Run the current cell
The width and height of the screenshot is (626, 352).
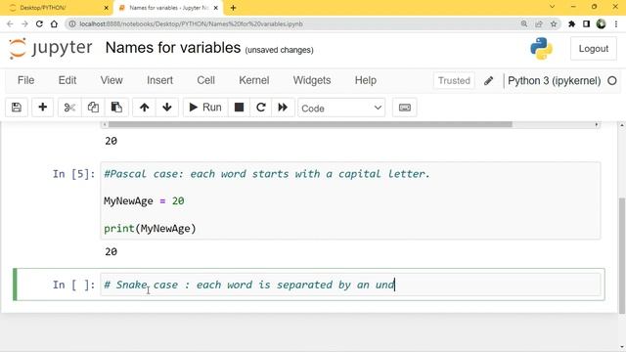click(x=205, y=108)
